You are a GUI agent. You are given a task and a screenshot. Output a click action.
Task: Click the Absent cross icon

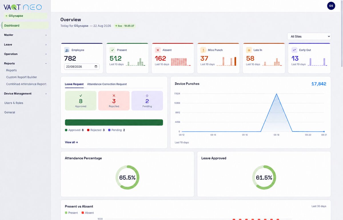click(x=158, y=50)
